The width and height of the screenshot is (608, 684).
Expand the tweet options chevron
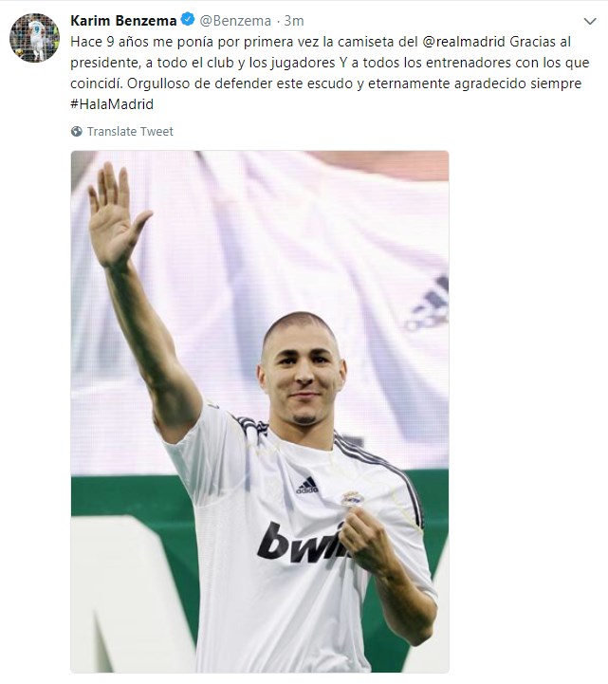click(590, 21)
